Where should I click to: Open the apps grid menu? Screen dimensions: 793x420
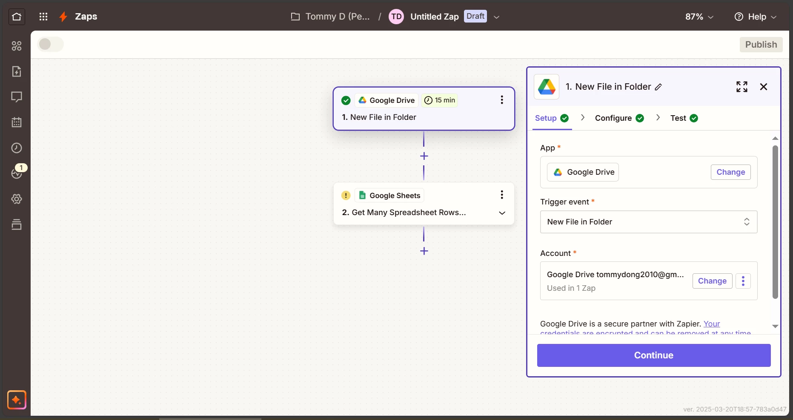click(43, 17)
